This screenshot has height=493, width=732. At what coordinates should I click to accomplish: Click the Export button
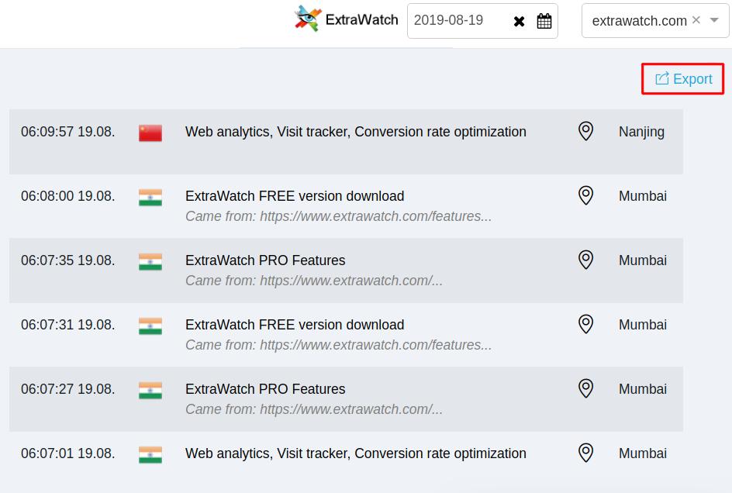[682, 79]
